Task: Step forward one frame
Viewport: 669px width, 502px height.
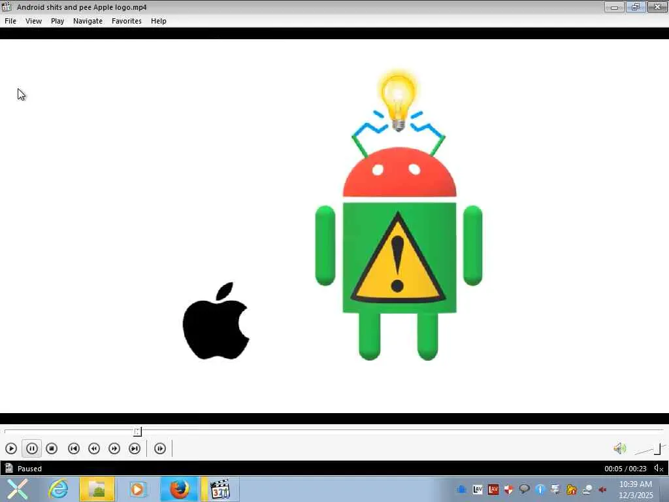Action: coord(160,448)
